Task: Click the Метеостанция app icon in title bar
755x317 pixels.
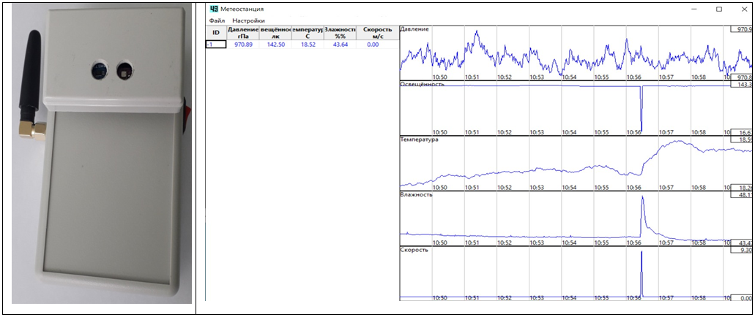Action: pos(214,9)
